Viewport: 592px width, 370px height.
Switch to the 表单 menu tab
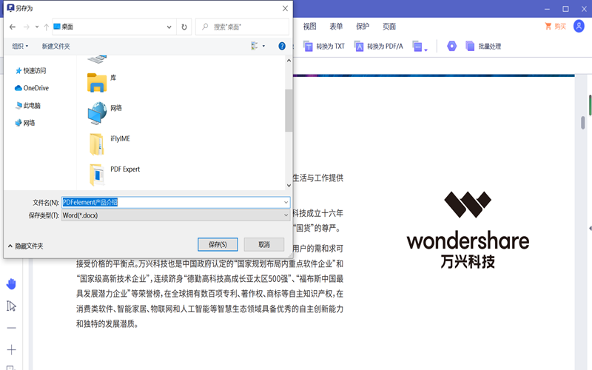pos(336,26)
